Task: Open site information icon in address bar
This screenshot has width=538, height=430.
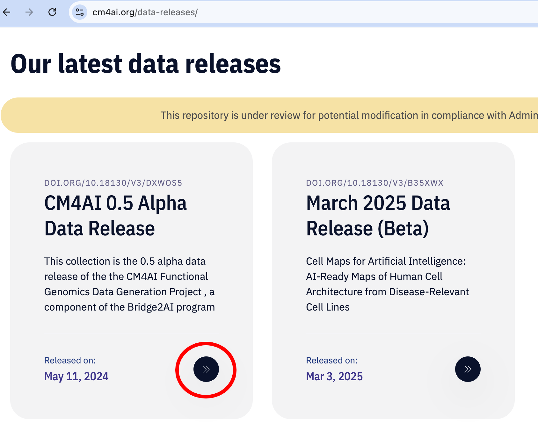Action: [80, 12]
